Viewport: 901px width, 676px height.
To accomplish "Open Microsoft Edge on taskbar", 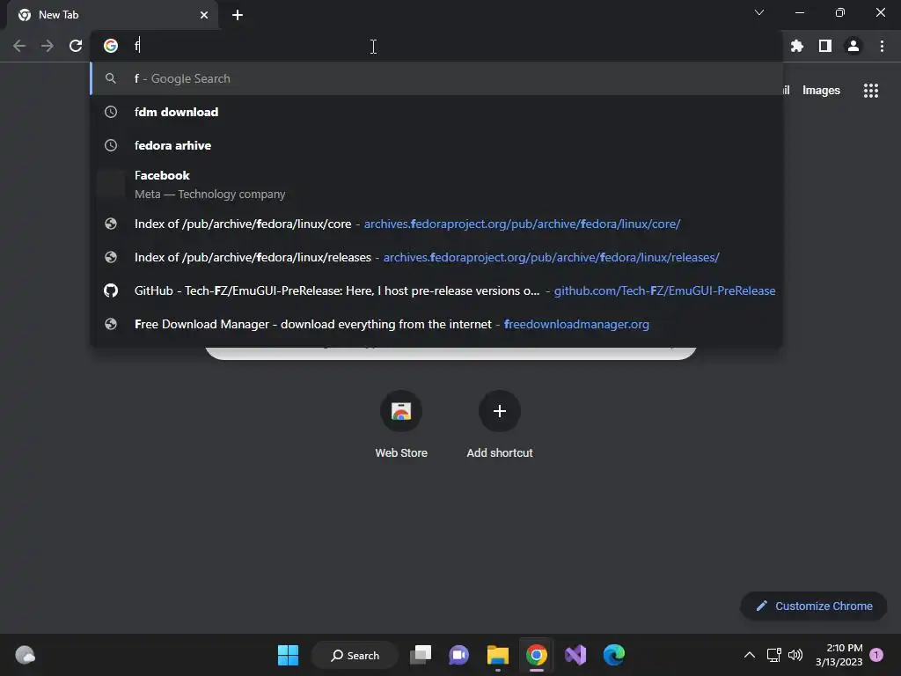I will (613, 655).
